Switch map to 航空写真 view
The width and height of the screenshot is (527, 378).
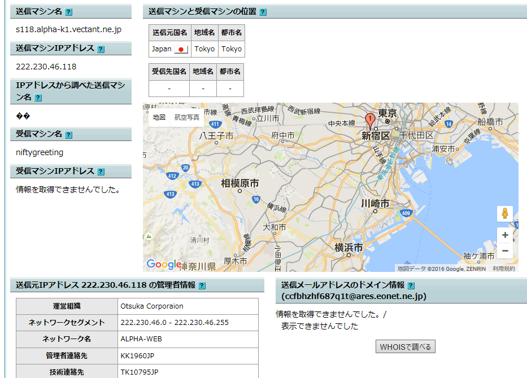[187, 117]
